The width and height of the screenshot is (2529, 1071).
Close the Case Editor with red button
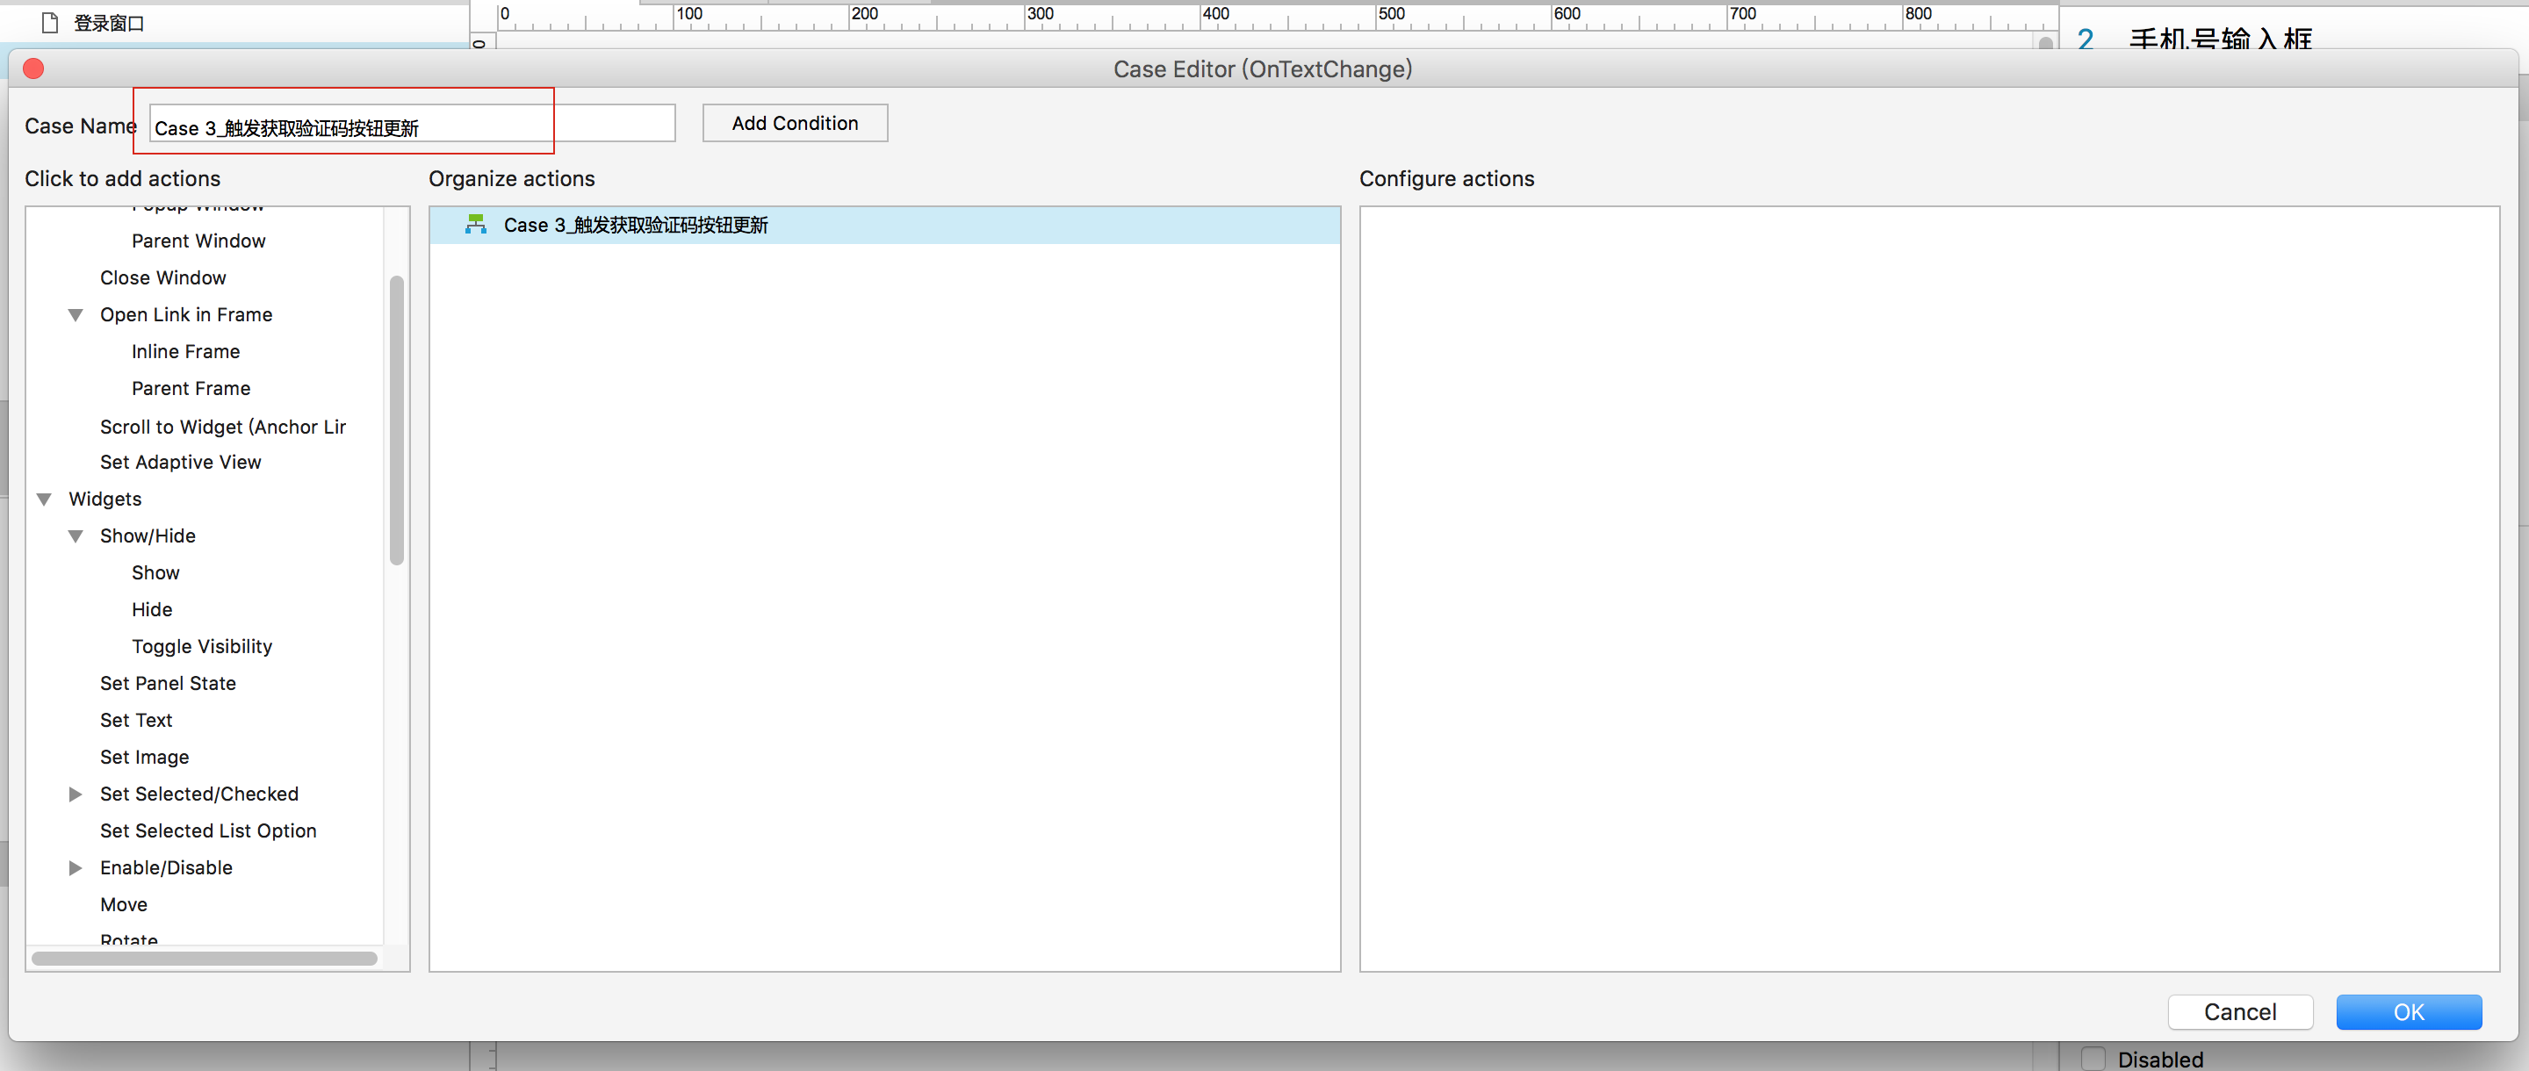point(33,68)
